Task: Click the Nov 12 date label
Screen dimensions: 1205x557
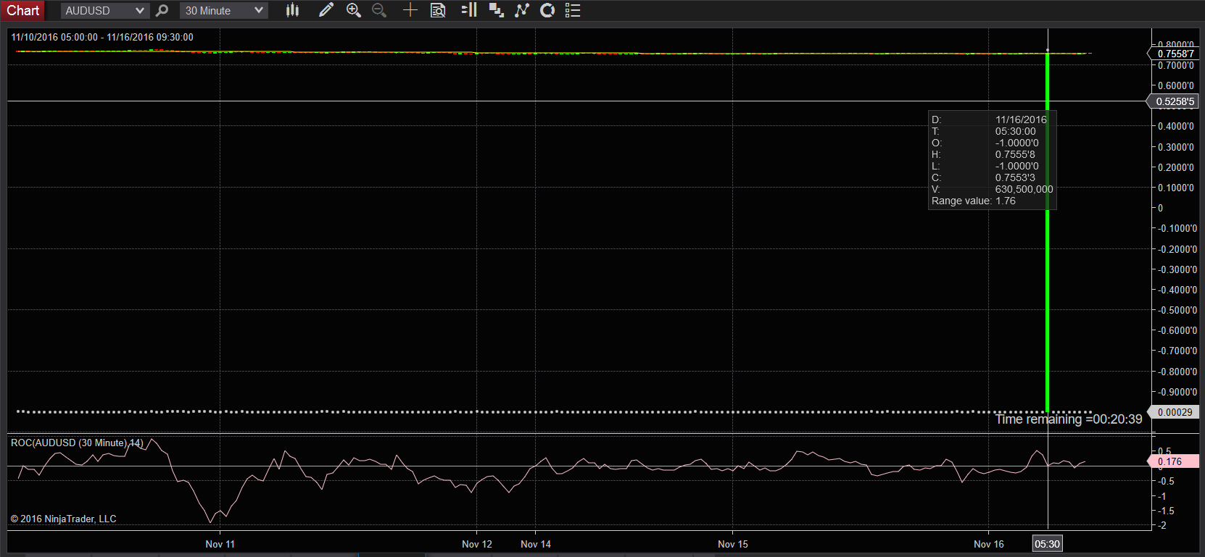Action: pyautogui.click(x=476, y=544)
